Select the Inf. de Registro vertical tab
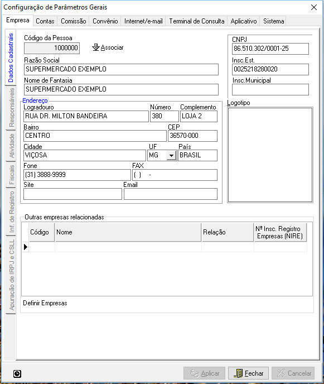Viewport: 324px width, 384px height. [x=11, y=212]
